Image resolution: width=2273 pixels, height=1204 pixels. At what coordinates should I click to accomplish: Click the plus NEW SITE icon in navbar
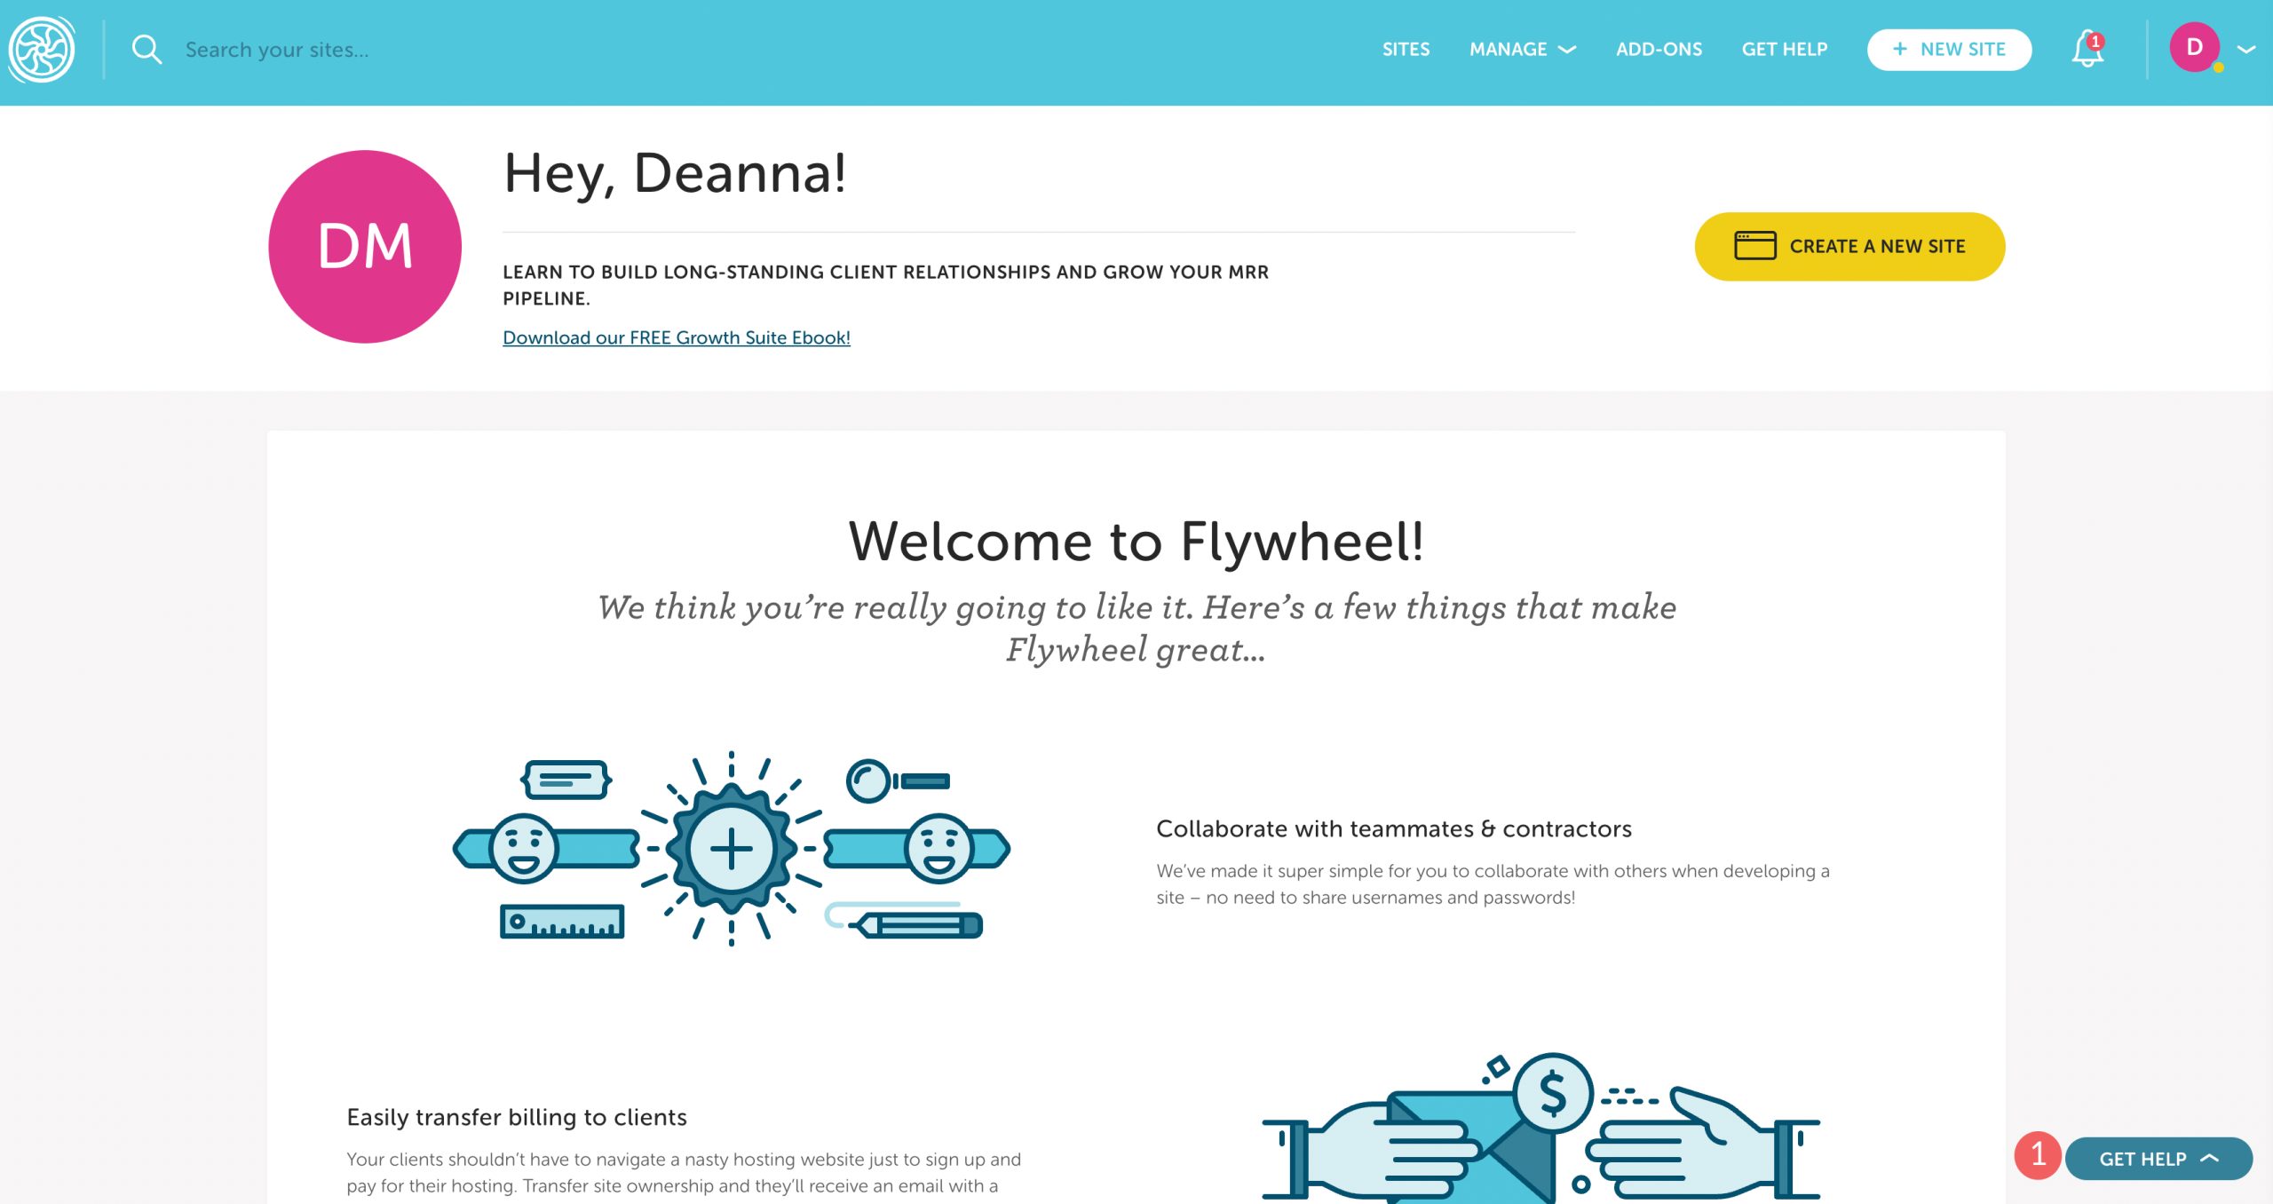[x=1950, y=48]
